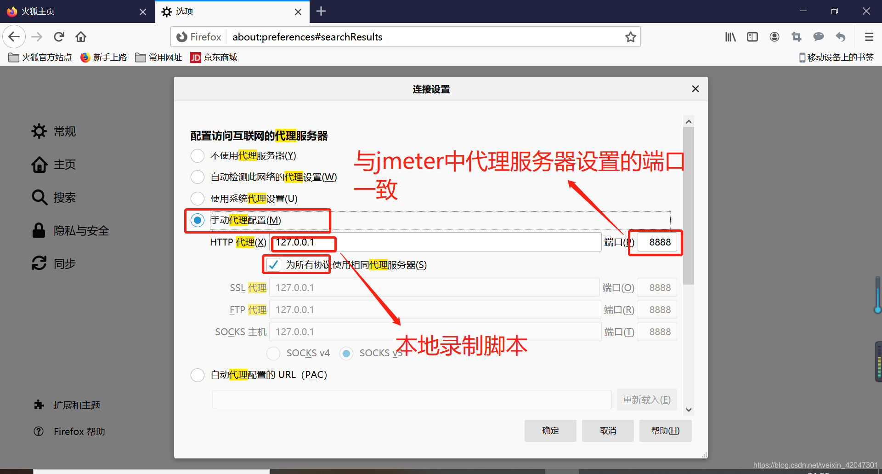Select 不使用代理服务器 radio option
The height and width of the screenshot is (474, 882).
point(198,156)
